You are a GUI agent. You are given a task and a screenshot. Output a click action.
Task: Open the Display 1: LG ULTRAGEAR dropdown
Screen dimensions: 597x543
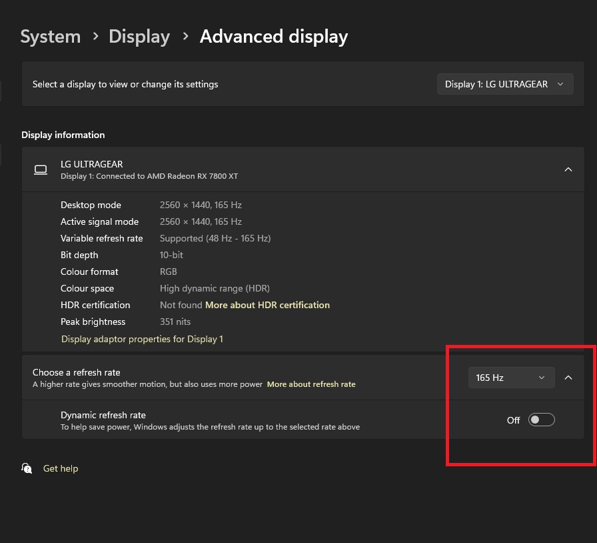(505, 84)
